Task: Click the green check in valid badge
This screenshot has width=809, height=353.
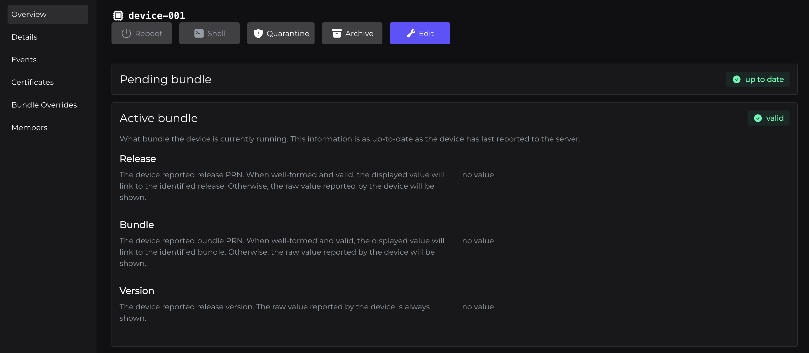Action: pos(758,118)
